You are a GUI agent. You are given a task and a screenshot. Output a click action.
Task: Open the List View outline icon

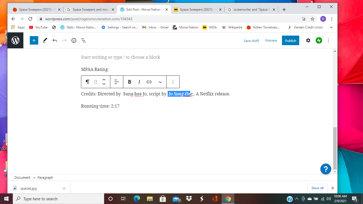pos(83,40)
